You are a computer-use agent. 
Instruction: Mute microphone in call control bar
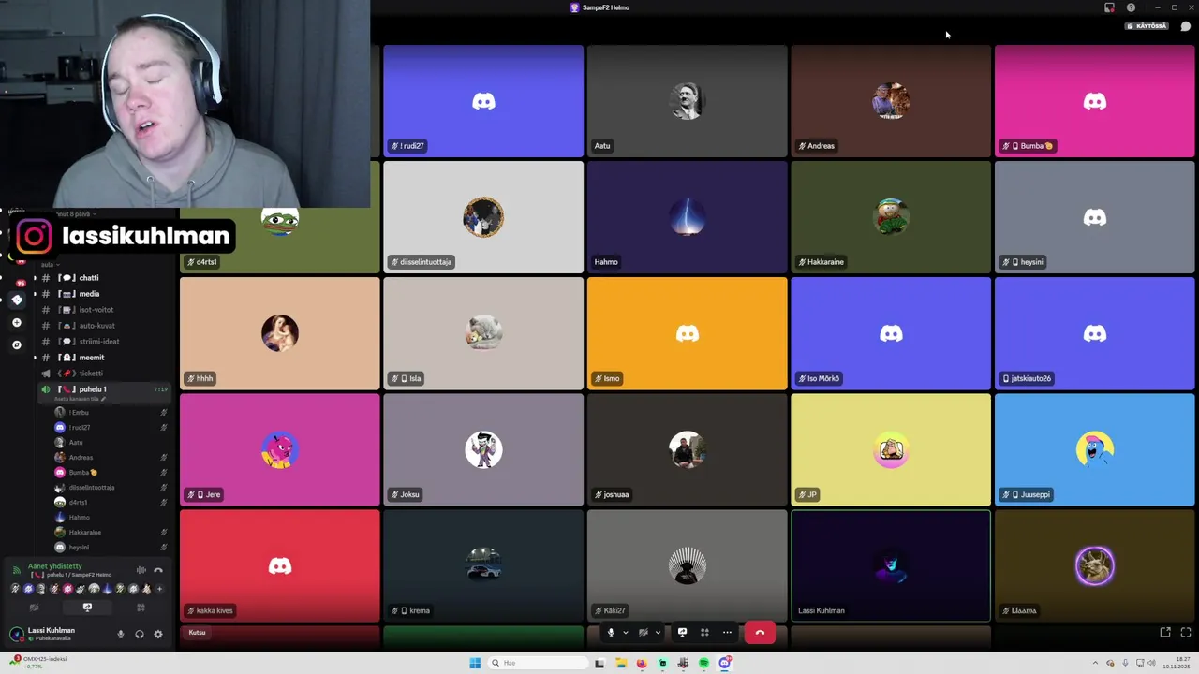[611, 632]
